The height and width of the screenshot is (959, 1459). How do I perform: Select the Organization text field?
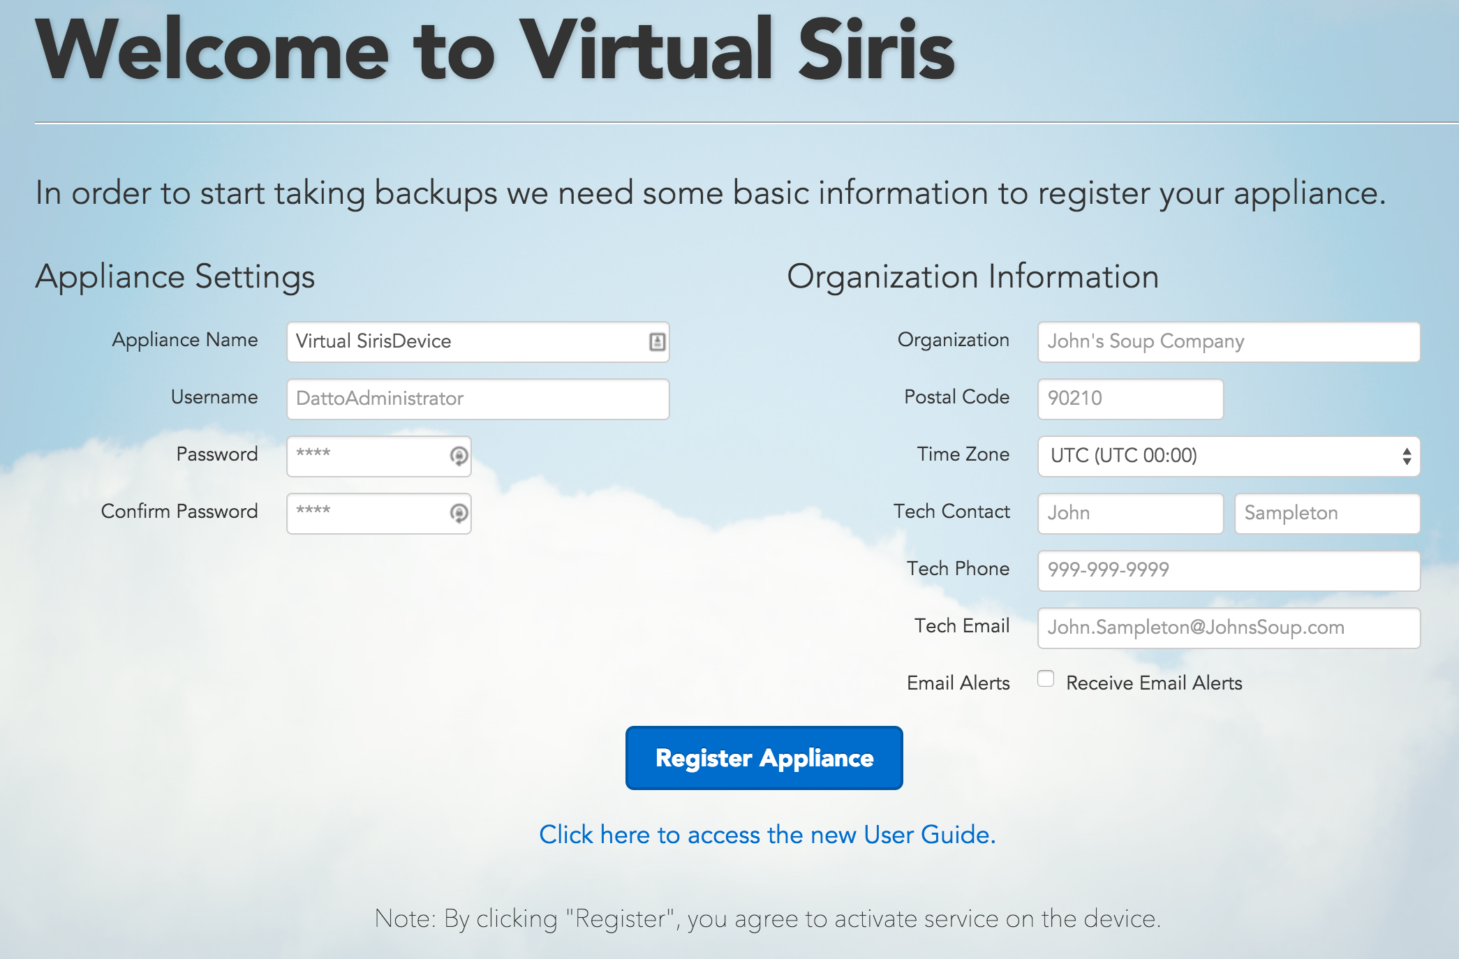pyautogui.click(x=1229, y=342)
